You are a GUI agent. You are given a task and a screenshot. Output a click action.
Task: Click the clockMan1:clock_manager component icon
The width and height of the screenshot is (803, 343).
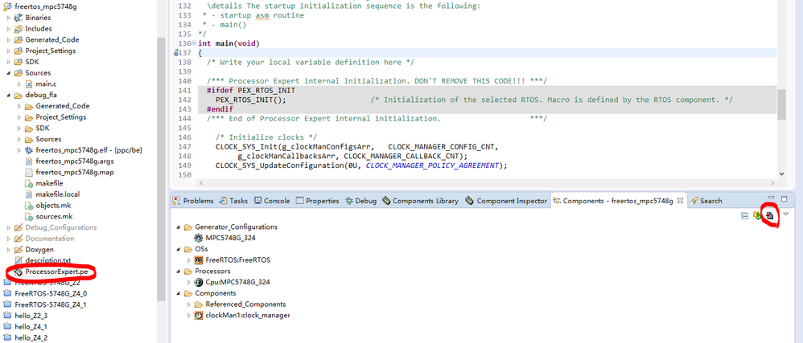coord(199,316)
